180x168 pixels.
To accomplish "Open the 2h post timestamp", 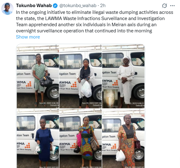I will click(x=103, y=6).
